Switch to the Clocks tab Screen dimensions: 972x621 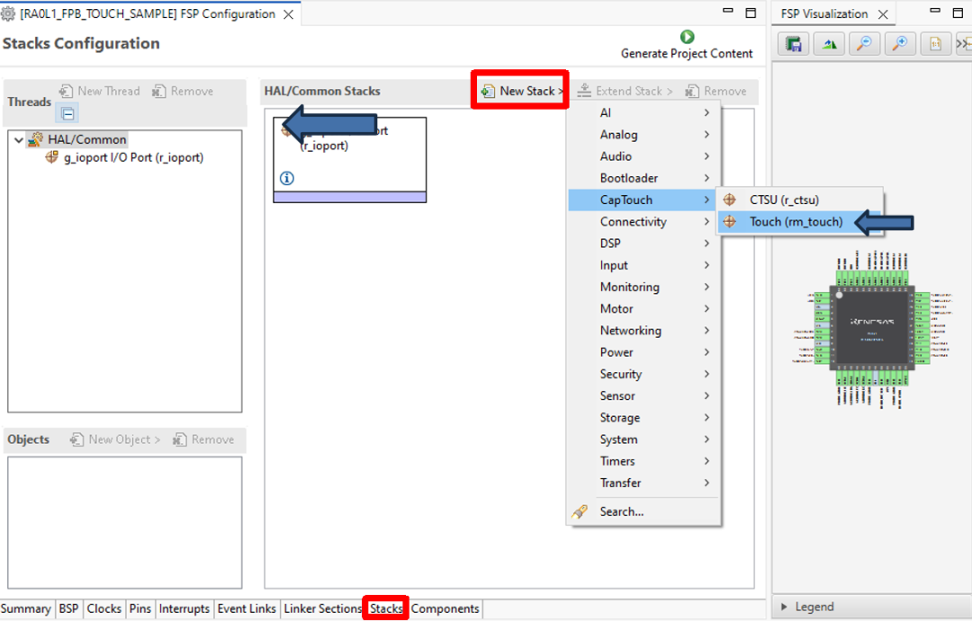104,609
